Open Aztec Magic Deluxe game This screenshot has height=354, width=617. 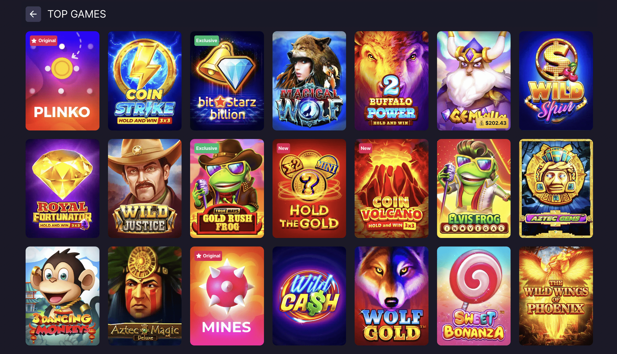[x=145, y=296]
